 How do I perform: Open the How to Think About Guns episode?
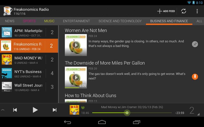91,96
